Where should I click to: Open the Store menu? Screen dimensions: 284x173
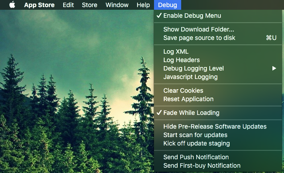[89, 5]
